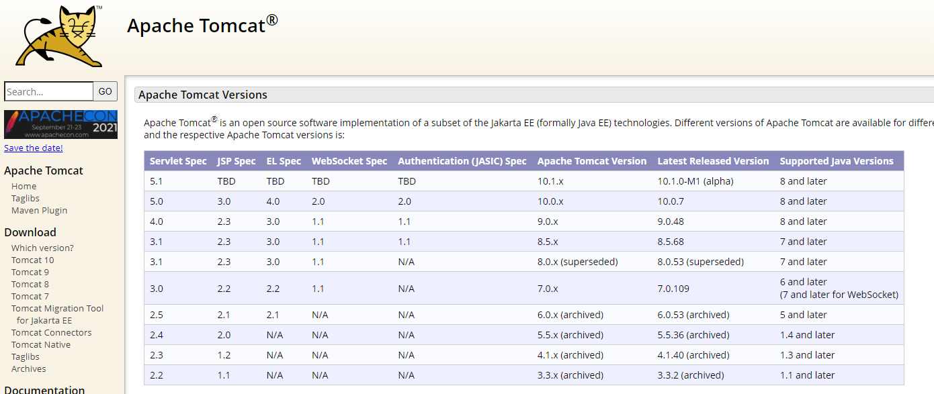Open the Tomcat 10 download link
The height and width of the screenshot is (394, 934).
tap(33, 260)
